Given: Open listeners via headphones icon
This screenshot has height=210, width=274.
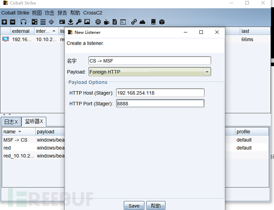Looking at the screenshot, I should tap(23, 22).
